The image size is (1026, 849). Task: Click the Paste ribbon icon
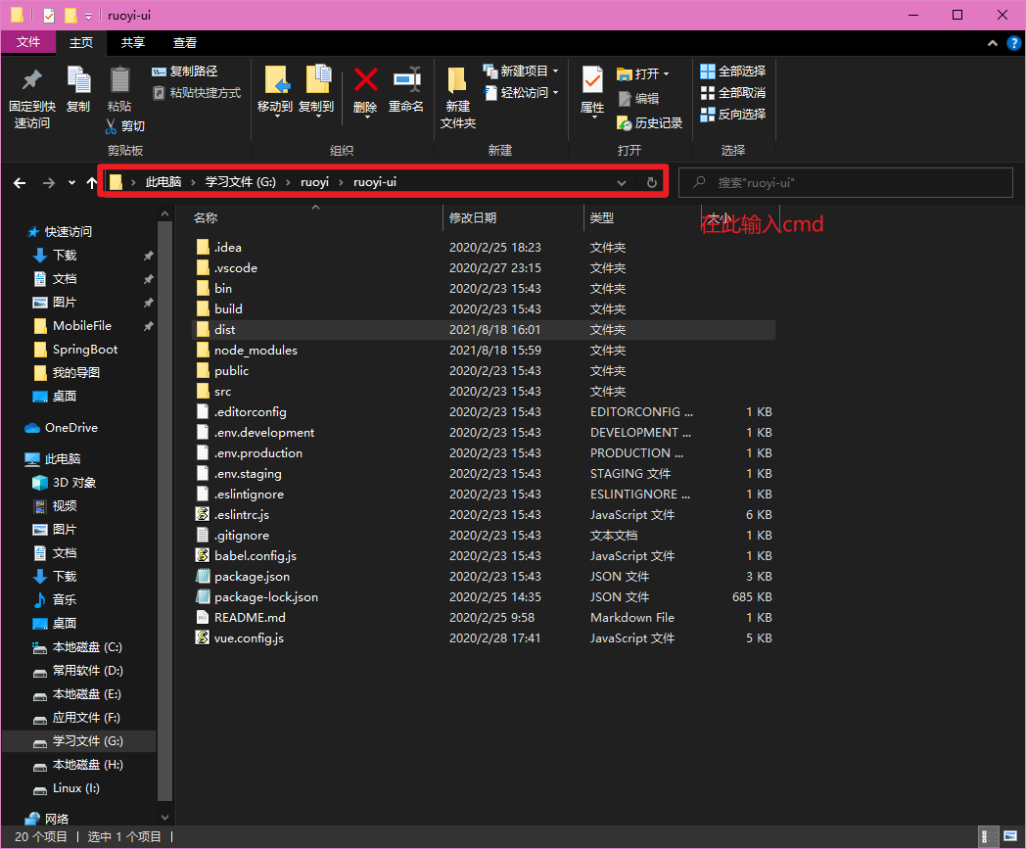[119, 80]
